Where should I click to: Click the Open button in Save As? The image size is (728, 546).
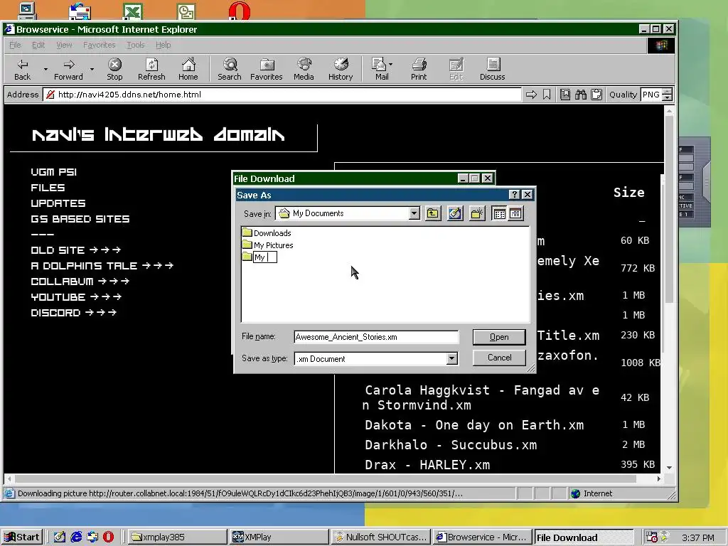499,337
